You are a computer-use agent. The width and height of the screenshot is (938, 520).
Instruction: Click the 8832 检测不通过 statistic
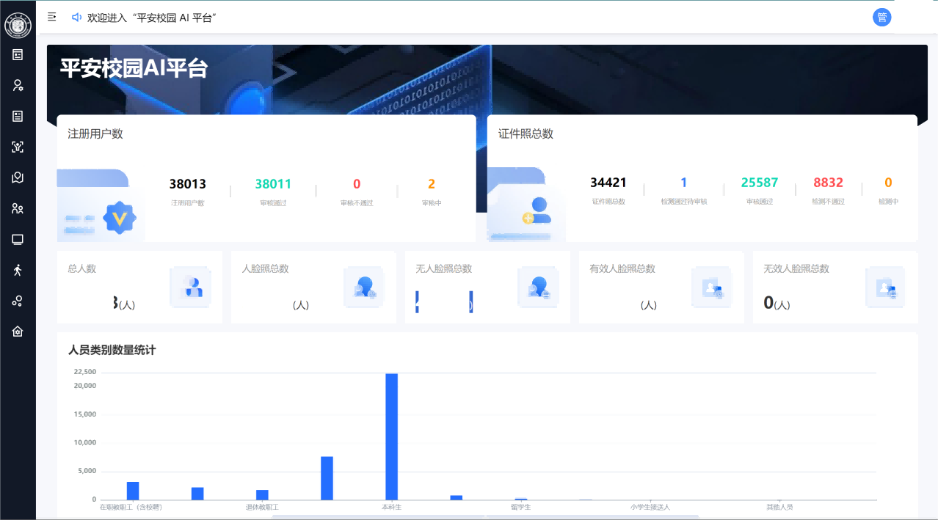point(828,188)
